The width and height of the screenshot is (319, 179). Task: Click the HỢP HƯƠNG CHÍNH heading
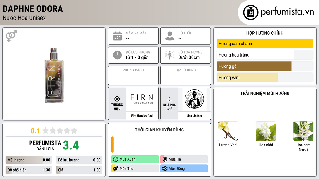click(x=265, y=33)
